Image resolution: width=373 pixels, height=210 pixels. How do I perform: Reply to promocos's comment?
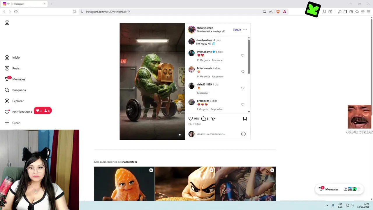pos(216,109)
